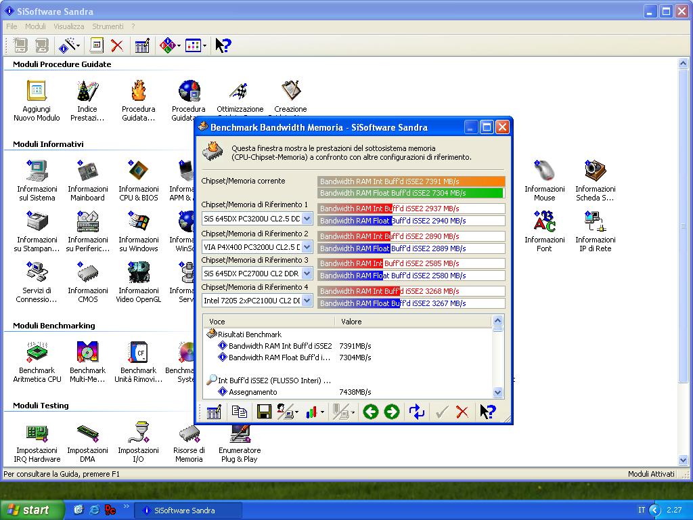Open the Visualizza menu
This screenshot has height=520, width=693.
pos(68,26)
